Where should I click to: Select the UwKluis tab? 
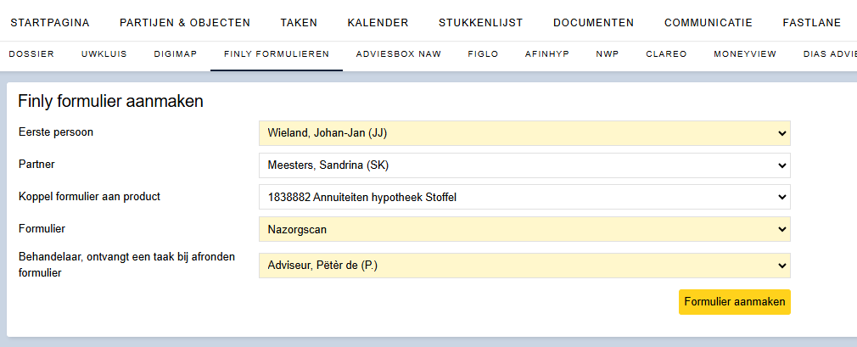(104, 54)
